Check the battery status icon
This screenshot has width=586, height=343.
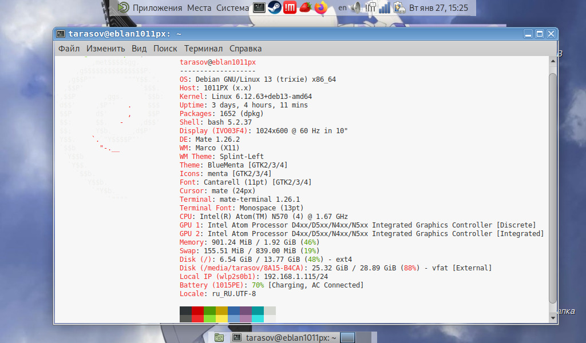pos(400,8)
